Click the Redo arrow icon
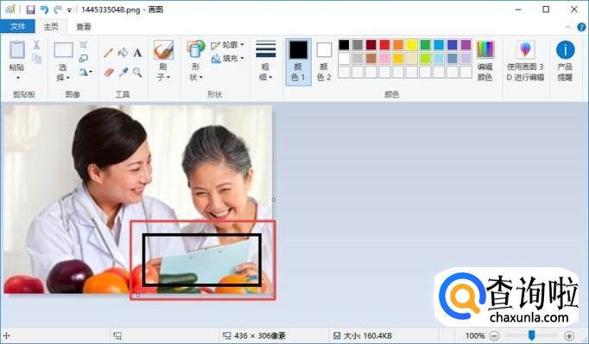 57,10
